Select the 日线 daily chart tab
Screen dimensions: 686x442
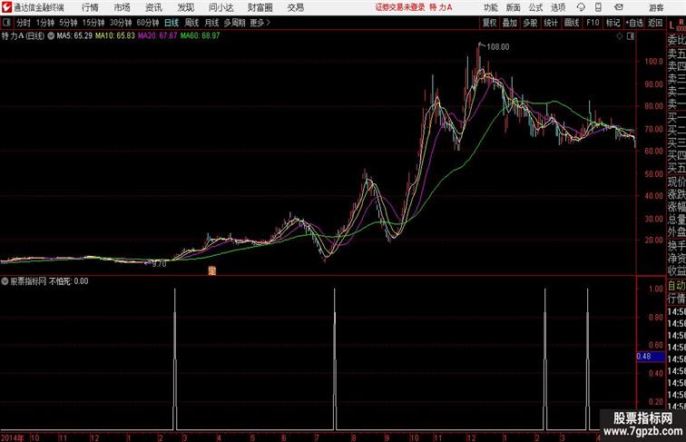point(171,23)
